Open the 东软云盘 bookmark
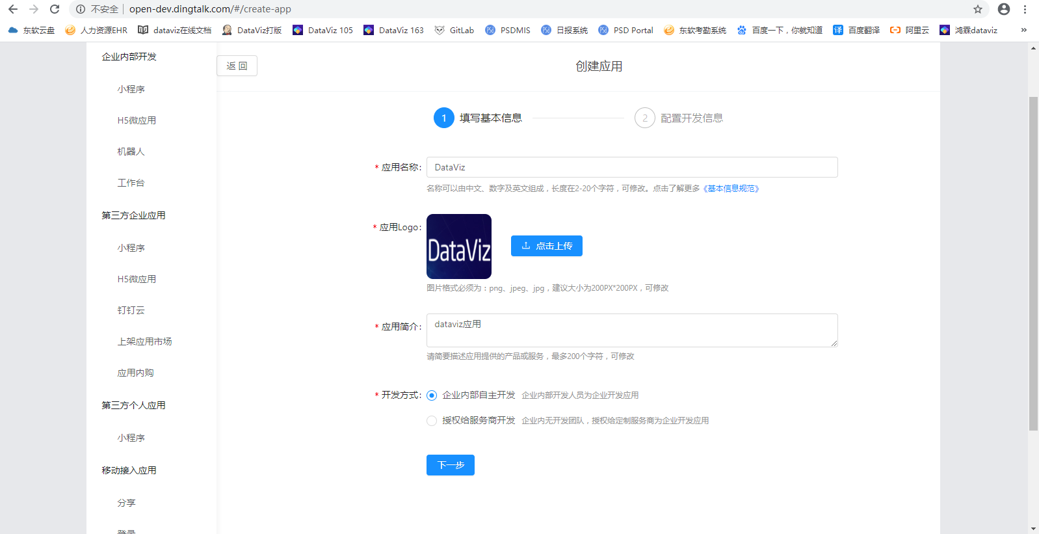 pos(31,30)
